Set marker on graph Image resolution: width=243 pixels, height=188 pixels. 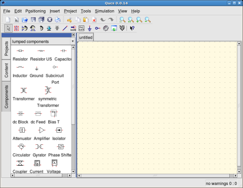click(x=122, y=28)
